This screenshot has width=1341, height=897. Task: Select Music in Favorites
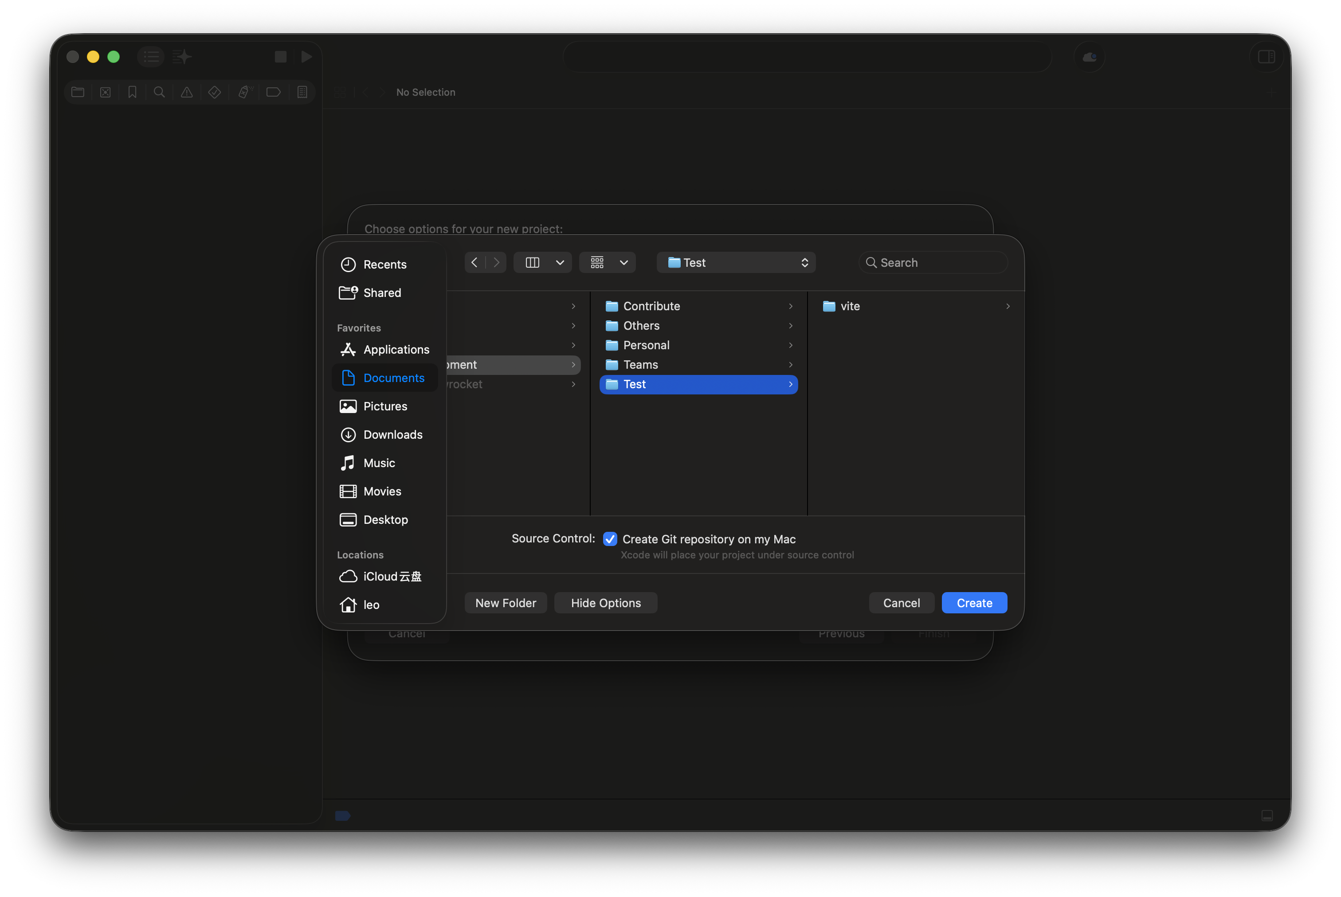coord(384,462)
